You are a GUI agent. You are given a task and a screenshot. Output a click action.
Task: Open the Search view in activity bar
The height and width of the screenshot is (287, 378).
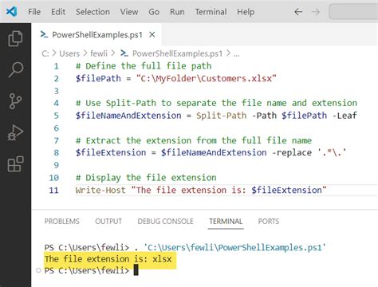(15, 70)
